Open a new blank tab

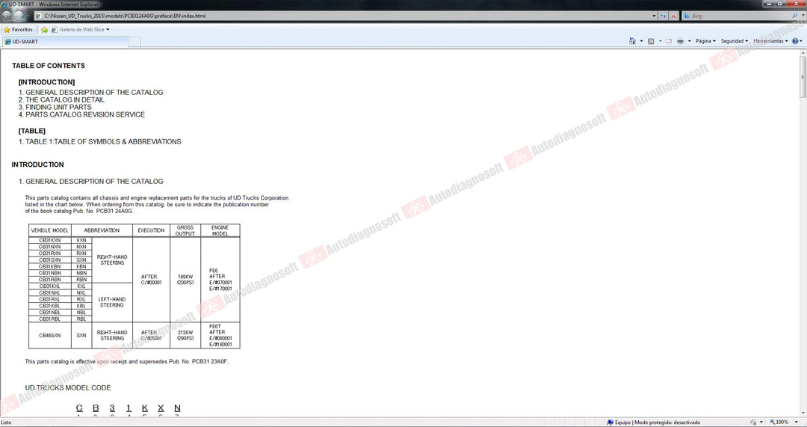[134, 42]
